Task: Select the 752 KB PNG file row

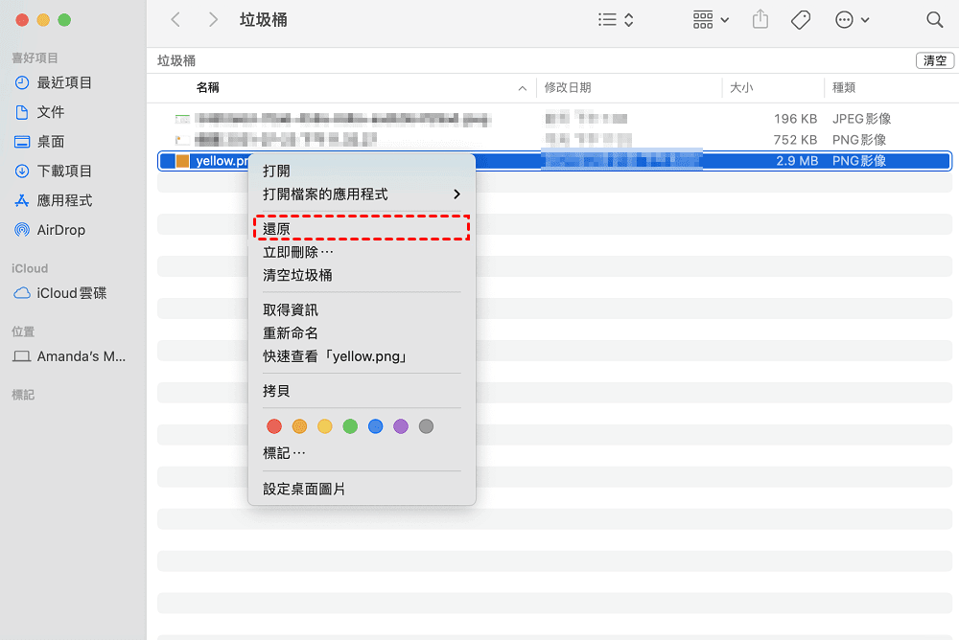Action: pos(554,140)
